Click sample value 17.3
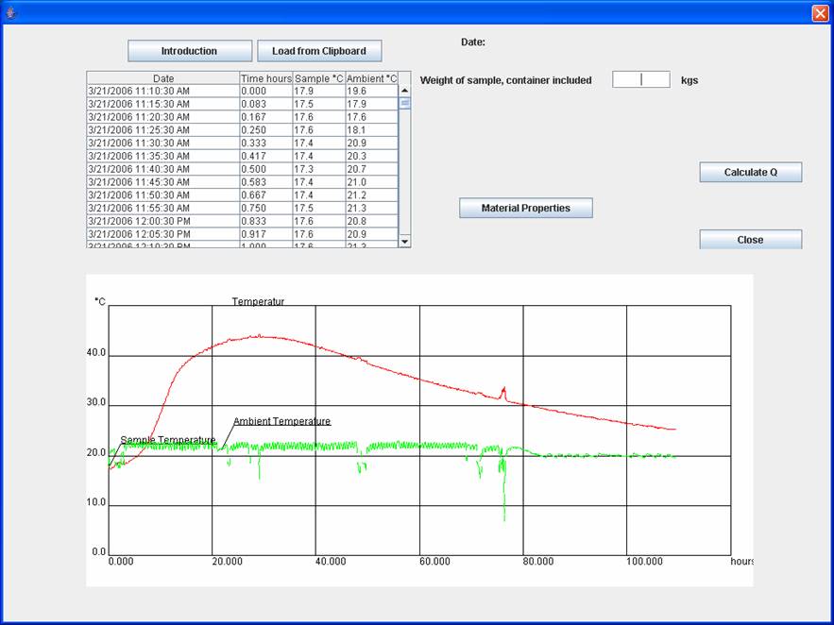Viewport: 834px width, 625px height. point(319,169)
